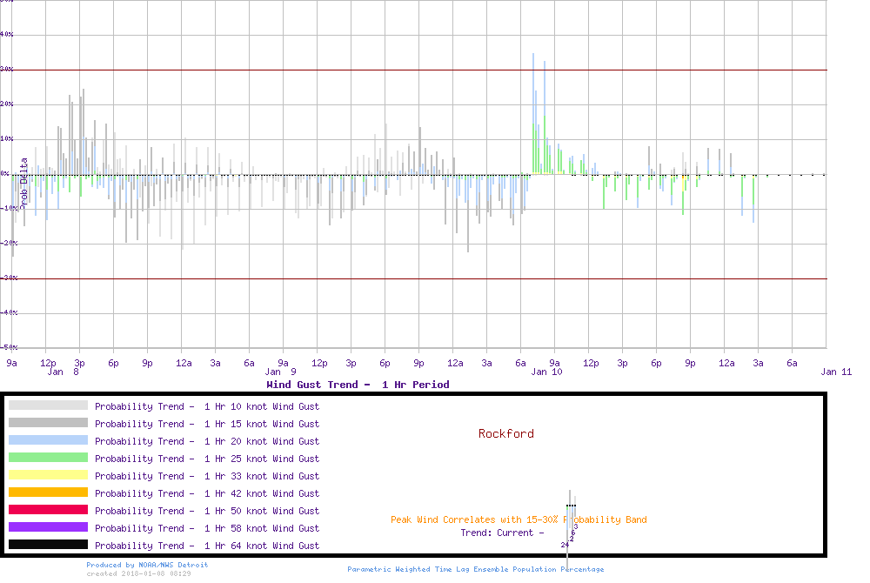Click 'Parametric Weighted Time Lag Ensemble' footer text

pyautogui.click(x=475, y=569)
